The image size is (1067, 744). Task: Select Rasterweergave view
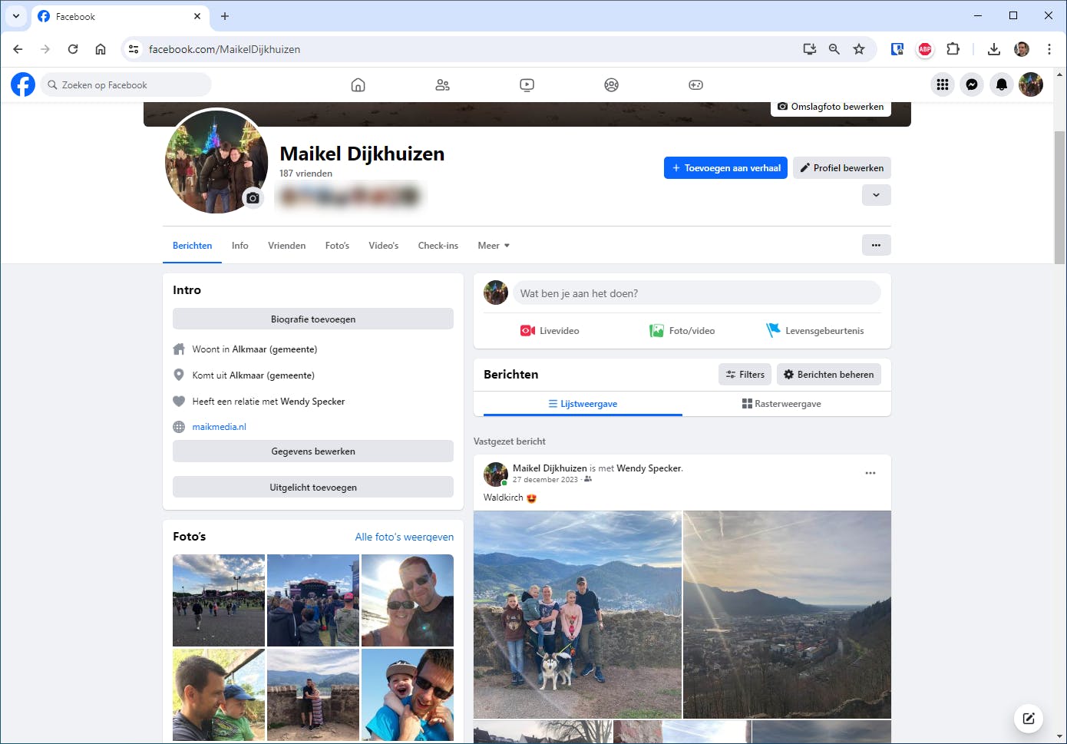781,404
